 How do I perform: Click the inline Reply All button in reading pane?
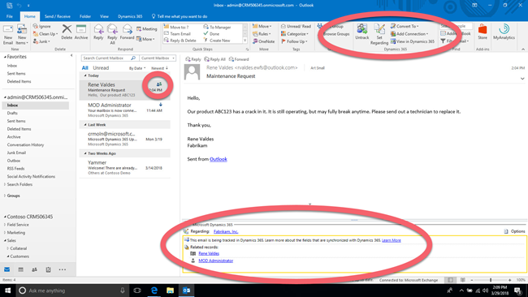click(214, 59)
